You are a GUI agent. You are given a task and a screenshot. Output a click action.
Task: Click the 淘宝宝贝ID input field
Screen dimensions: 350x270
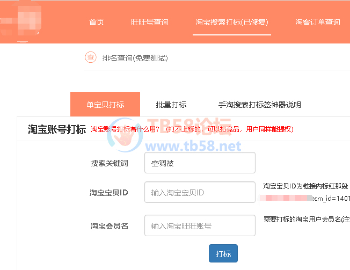coord(200,192)
